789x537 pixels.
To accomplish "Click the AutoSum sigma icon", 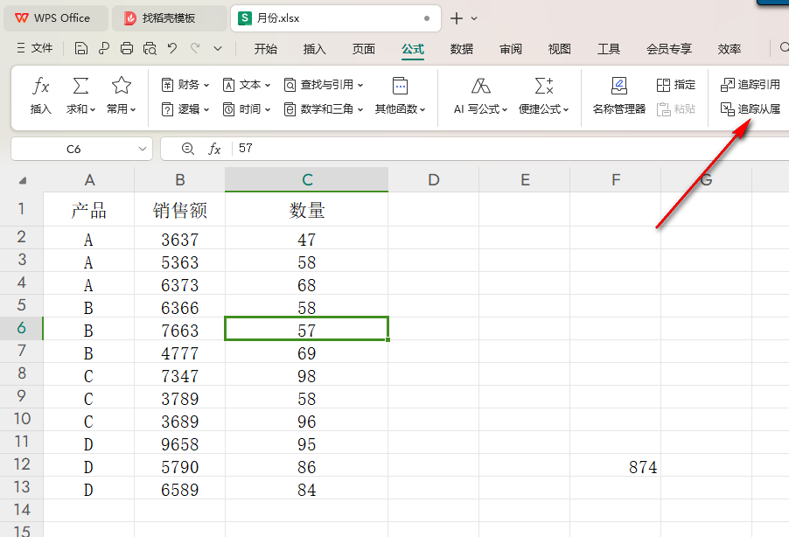I will click(x=80, y=86).
